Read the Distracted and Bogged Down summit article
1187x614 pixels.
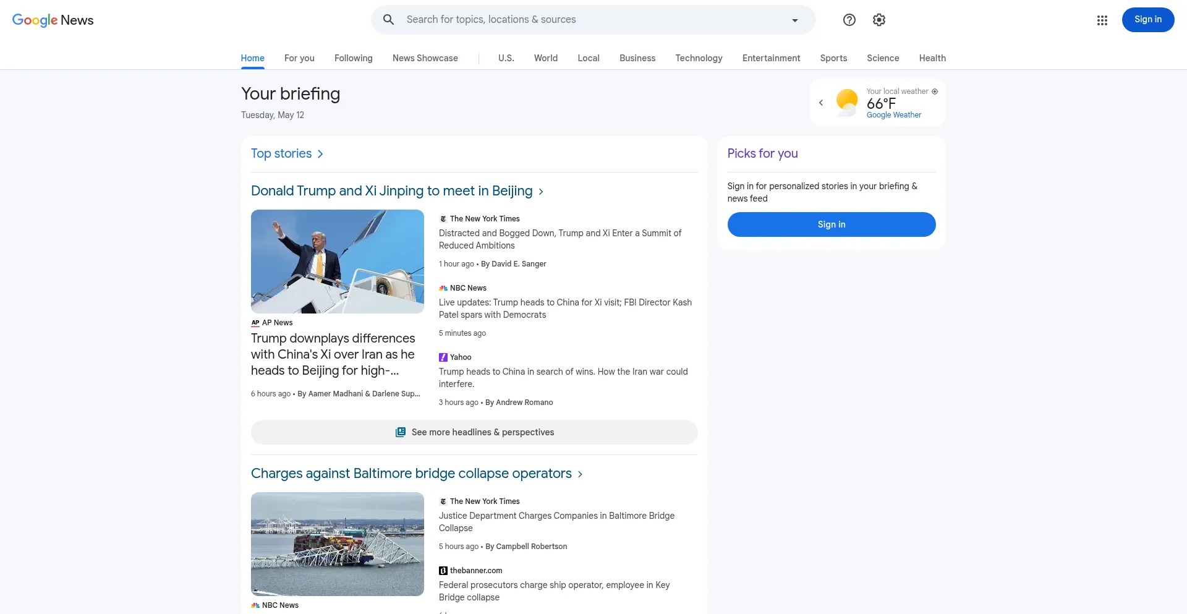(560, 239)
